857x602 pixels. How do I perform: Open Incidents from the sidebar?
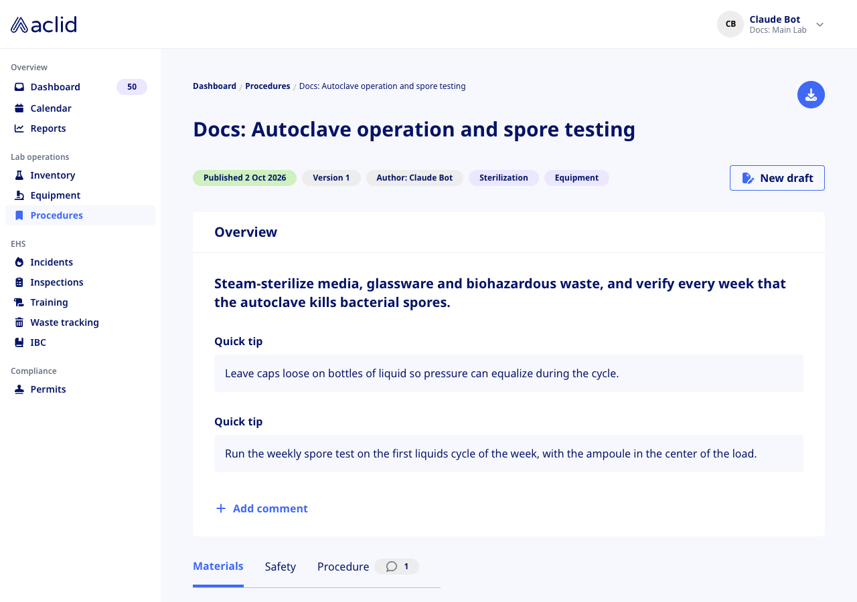click(x=80, y=262)
